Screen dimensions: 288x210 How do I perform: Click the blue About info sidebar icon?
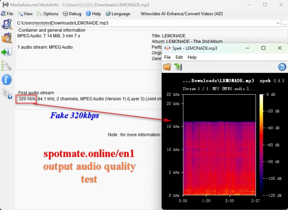[6, 80]
